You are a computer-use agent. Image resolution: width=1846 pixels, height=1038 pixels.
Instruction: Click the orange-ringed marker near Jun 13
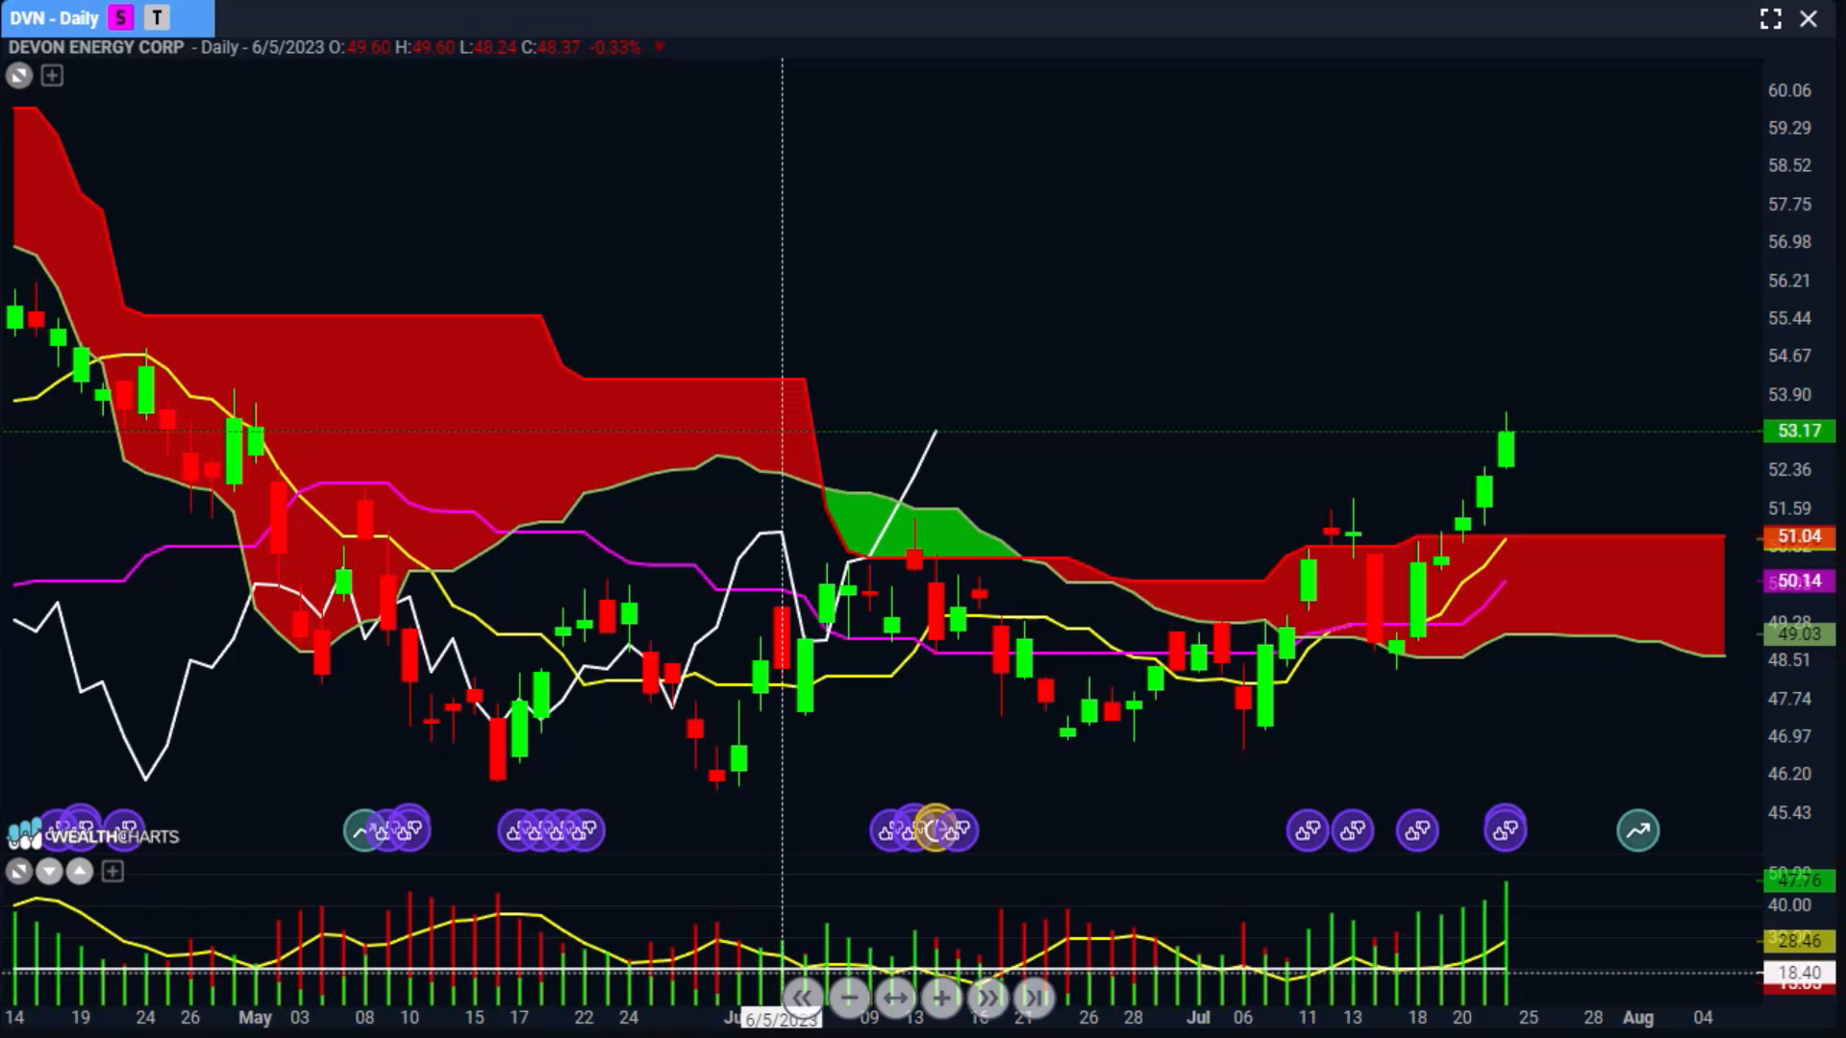935,828
